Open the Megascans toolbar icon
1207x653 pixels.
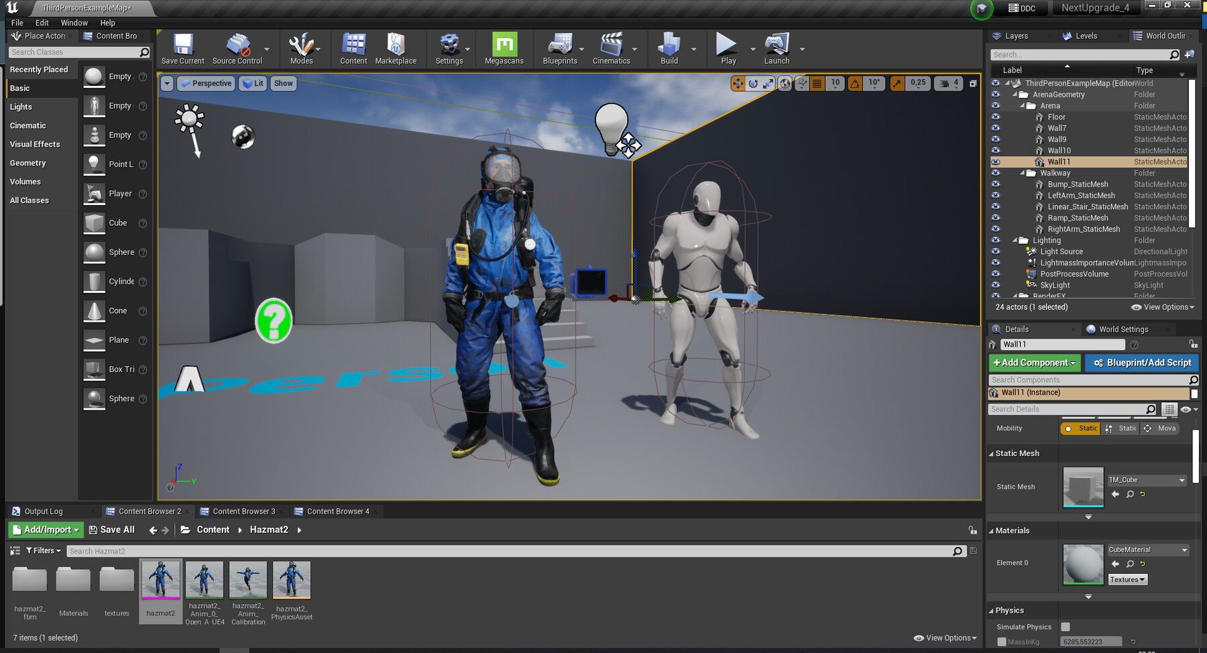point(504,48)
